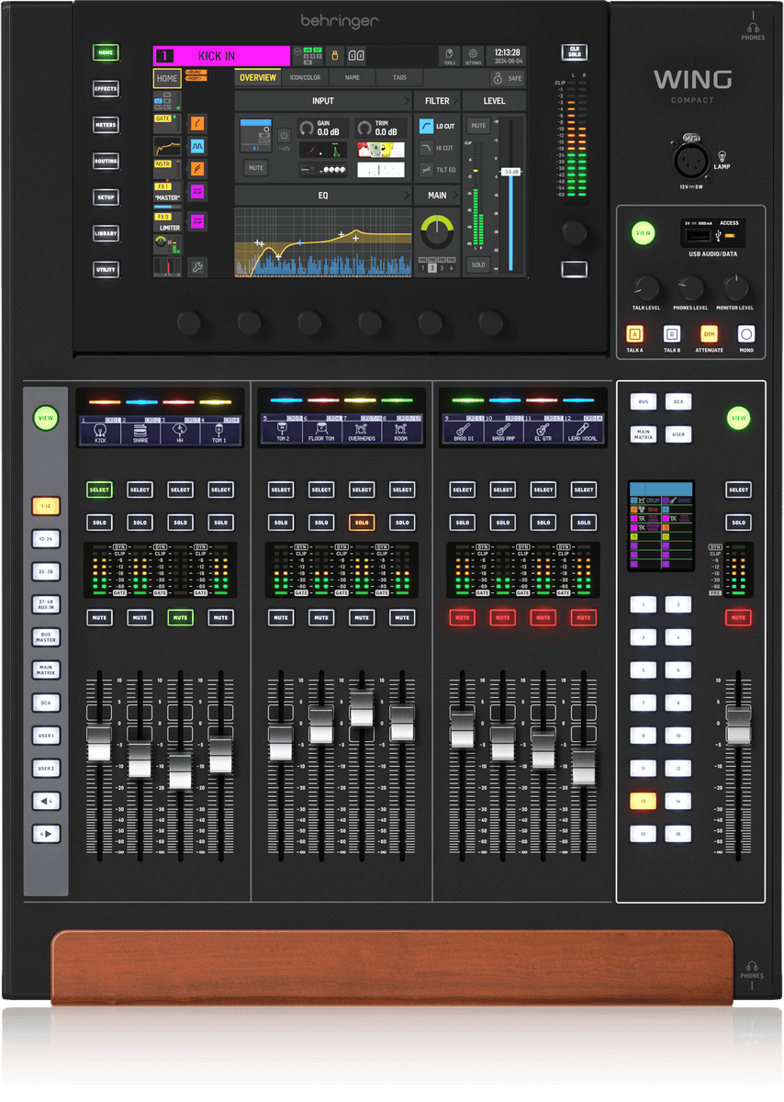Expand the INPUT section arrow
Viewport: 784px width, 1102px height.
tap(405, 101)
